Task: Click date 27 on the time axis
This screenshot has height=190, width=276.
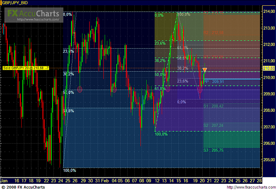Action: (252, 181)
